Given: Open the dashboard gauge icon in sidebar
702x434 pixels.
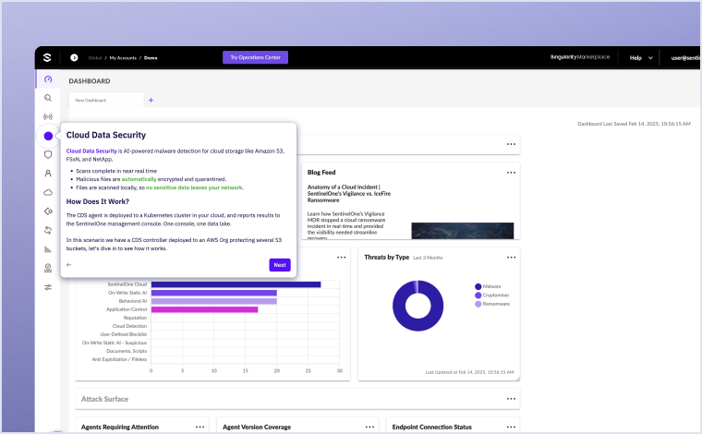Looking at the screenshot, I should coord(48,79).
